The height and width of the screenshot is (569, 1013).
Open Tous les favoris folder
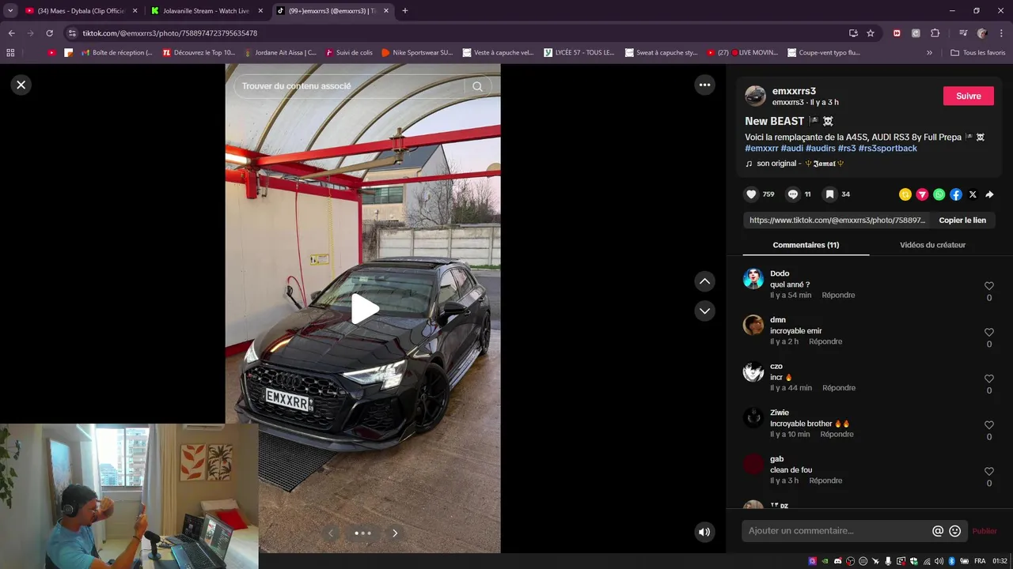pyautogui.click(x=978, y=53)
